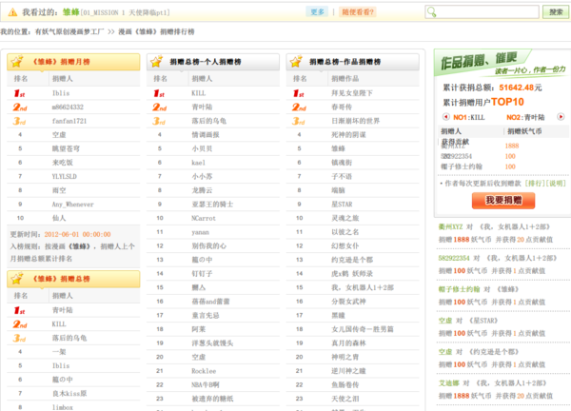Click the star icon on 《雏蜂》捐赠总榜 header

tap(18, 278)
